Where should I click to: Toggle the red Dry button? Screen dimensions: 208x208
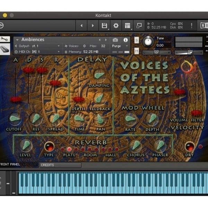(190, 147)
